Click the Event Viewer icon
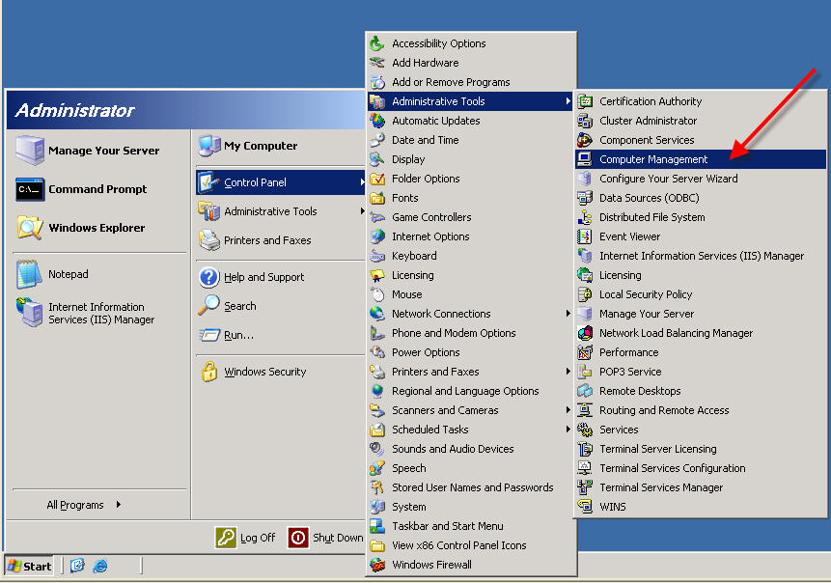This screenshot has width=831, height=583. point(585,236)
